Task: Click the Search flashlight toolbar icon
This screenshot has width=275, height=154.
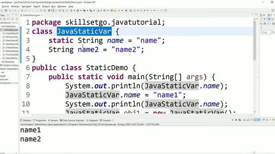Action: pyautogui.click(x=119, y=10)
